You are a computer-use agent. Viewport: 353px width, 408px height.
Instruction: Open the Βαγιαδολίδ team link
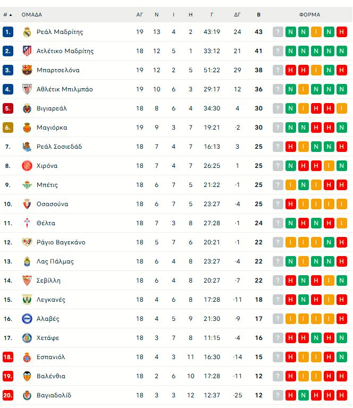(54, 395)
